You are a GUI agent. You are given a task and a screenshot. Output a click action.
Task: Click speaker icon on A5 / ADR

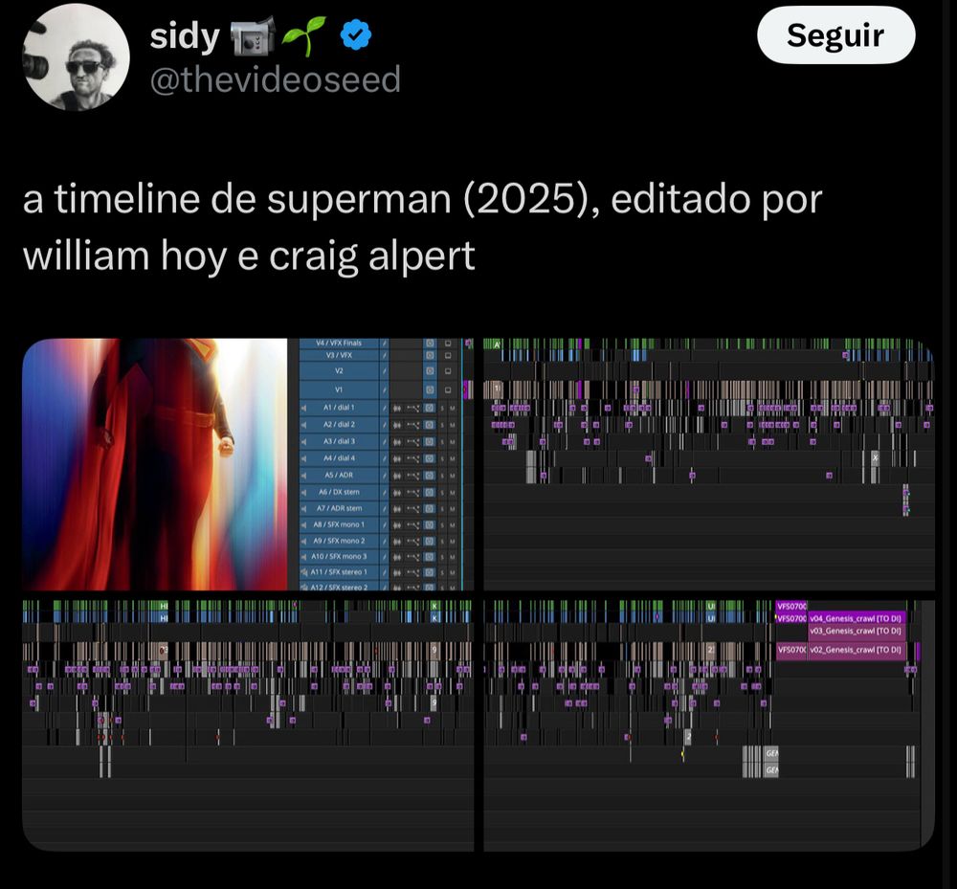(303, 476)
